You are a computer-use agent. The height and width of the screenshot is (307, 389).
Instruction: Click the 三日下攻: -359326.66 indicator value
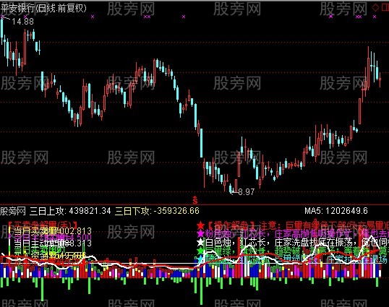click(157, 211)
